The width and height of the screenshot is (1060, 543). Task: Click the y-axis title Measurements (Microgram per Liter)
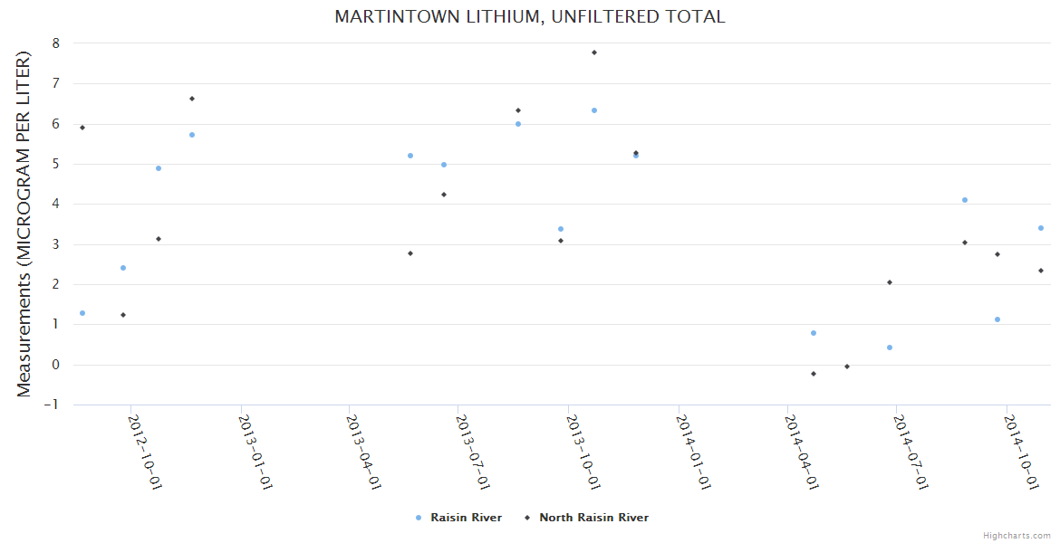click(24, 224)
